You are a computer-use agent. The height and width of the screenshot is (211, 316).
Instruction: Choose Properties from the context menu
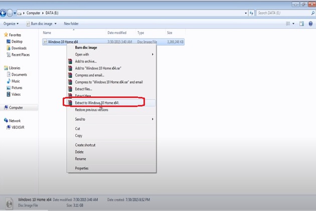[111, 168]
